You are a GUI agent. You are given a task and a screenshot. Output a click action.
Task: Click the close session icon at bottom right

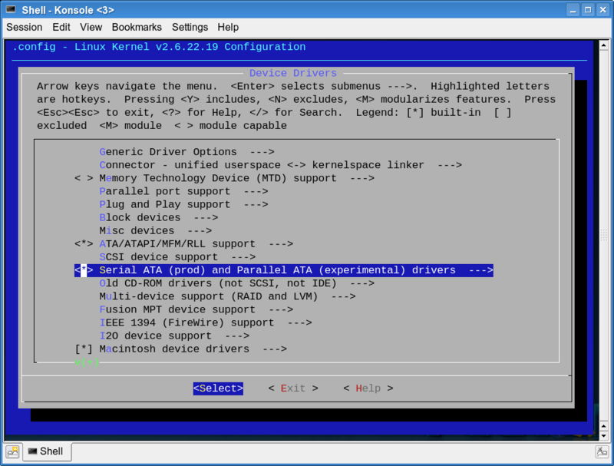pyautogui.click(x=602, y=451)
